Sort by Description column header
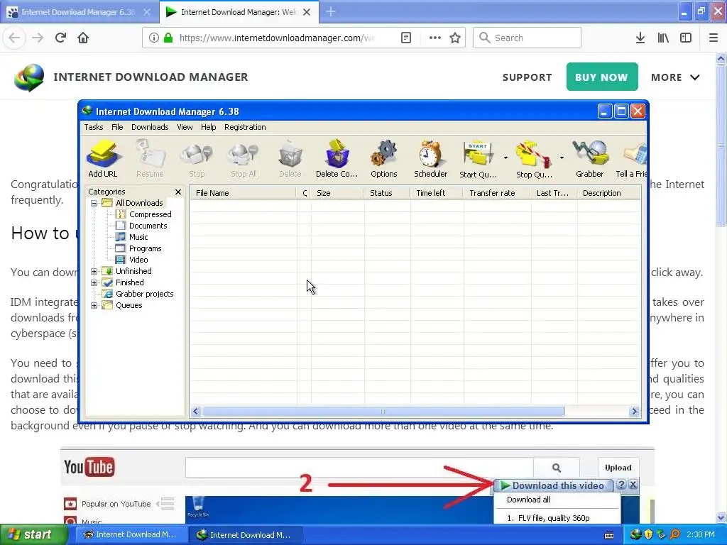This screenshot has width=727, height=545. [608, 193]
